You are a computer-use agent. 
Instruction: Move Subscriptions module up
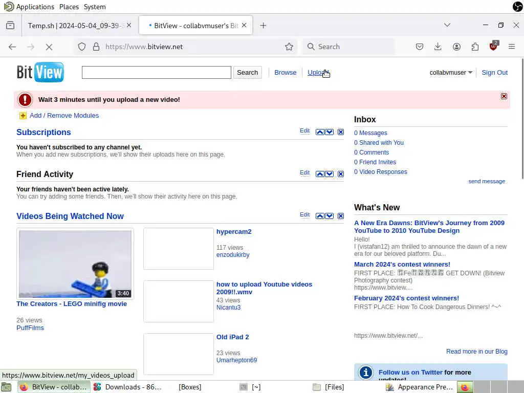click(x=320, y=132)
